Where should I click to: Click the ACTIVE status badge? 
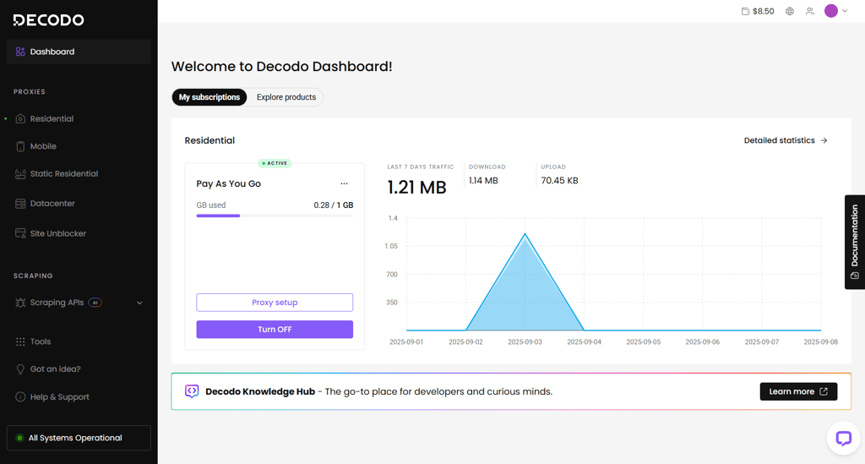[275, 163]
